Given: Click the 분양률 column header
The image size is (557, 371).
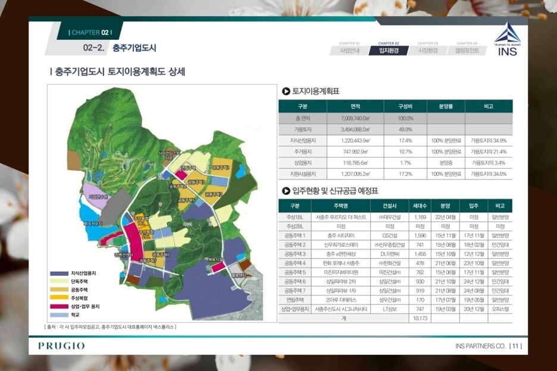Looking at the screenshot, I should (446, 106).
